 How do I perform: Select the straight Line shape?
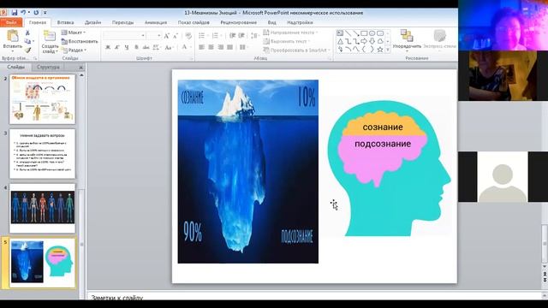pos(348,33)
